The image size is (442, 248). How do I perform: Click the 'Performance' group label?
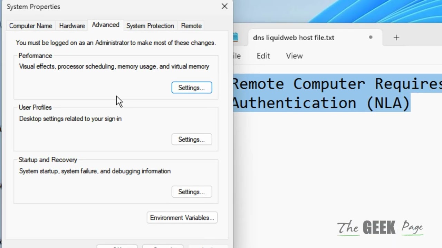35,56
